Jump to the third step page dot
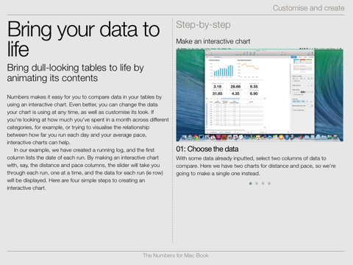353x265 pixels. pos(263,183)
